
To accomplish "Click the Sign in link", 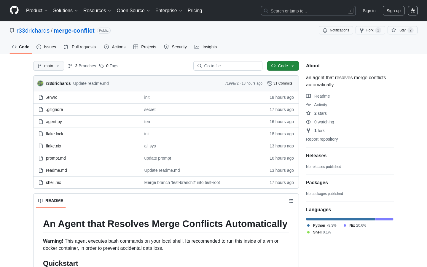I will click(x=369, y=11).
